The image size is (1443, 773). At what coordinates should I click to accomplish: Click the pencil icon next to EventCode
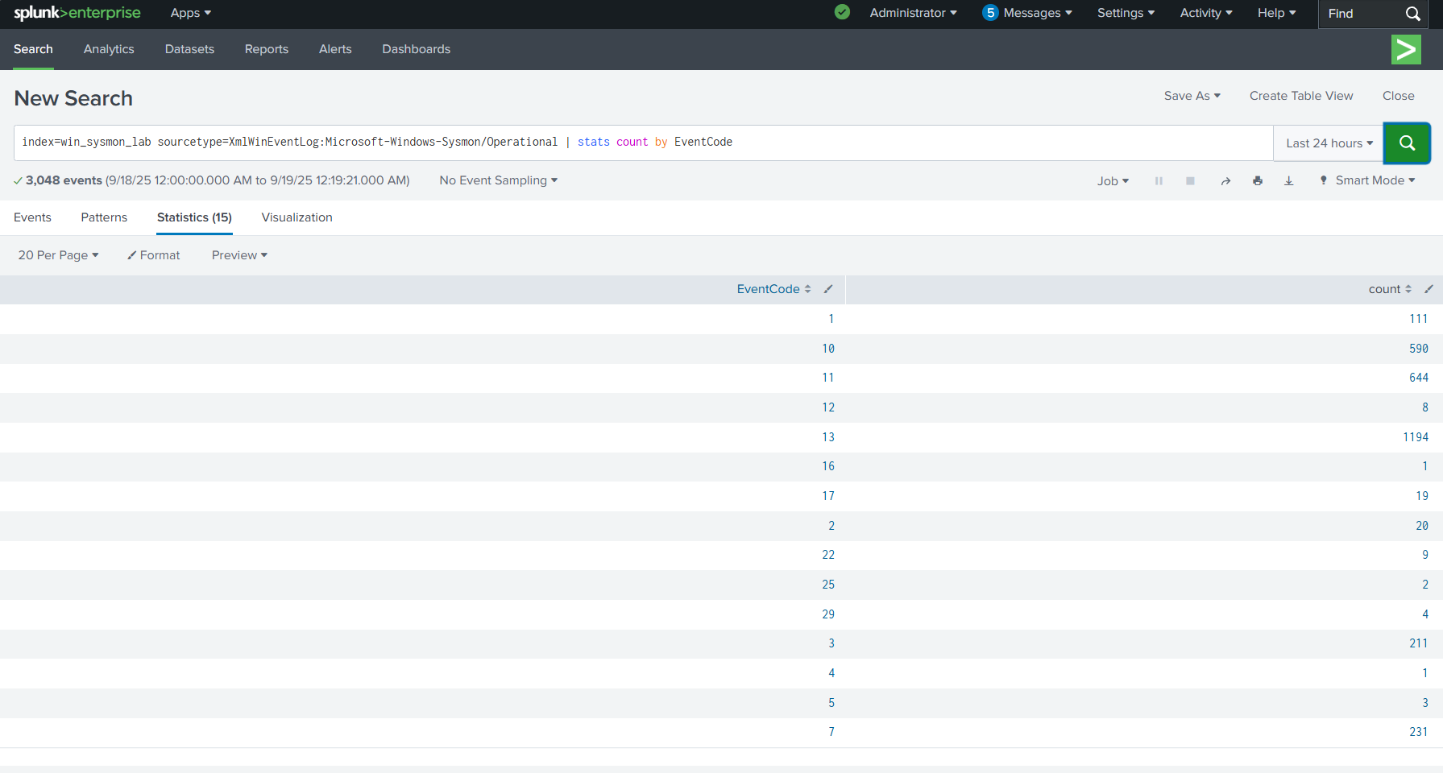click(x=828, y=289)
